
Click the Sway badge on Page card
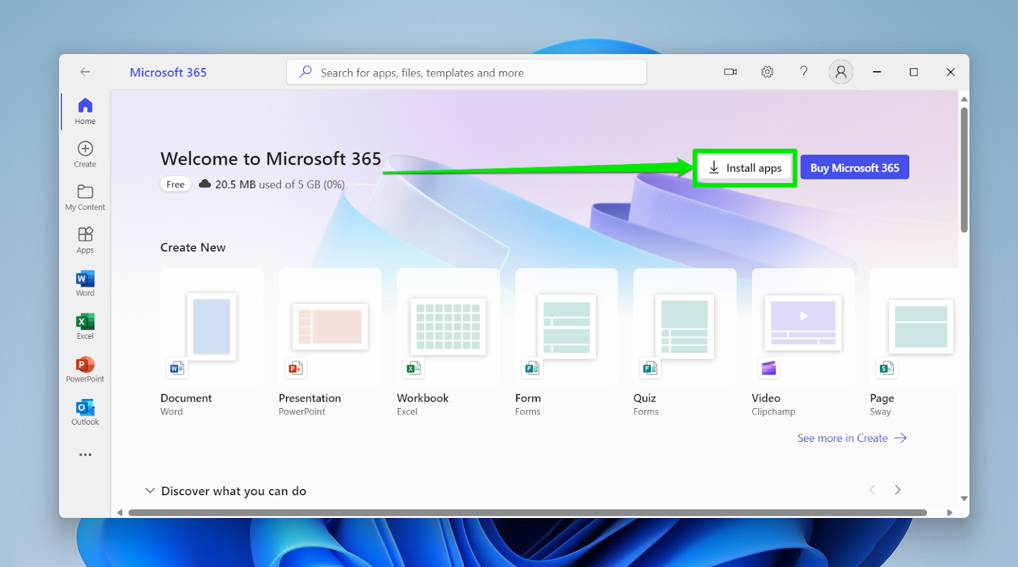pos(887,368)
